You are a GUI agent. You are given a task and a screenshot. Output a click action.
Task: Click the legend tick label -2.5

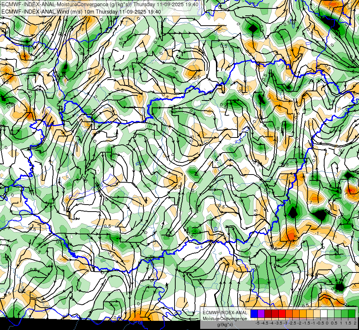coord(292,323)
